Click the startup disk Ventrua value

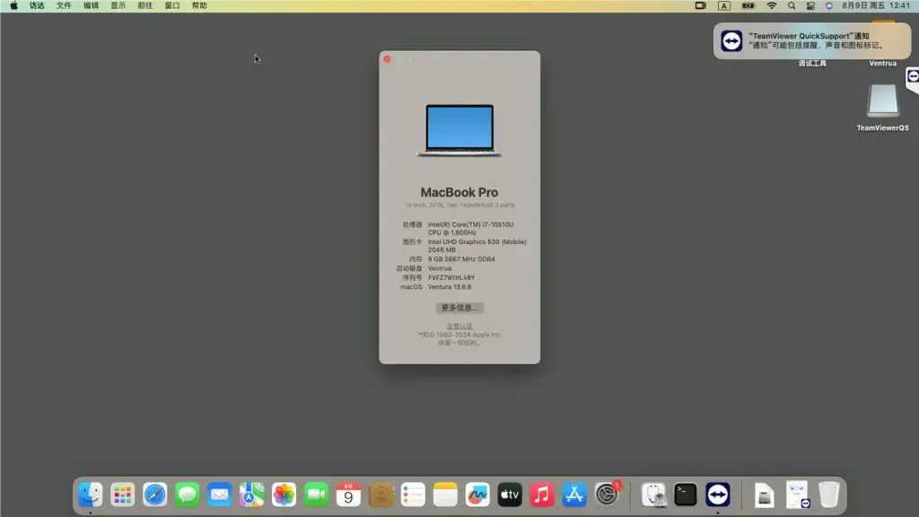pos(440,268)
